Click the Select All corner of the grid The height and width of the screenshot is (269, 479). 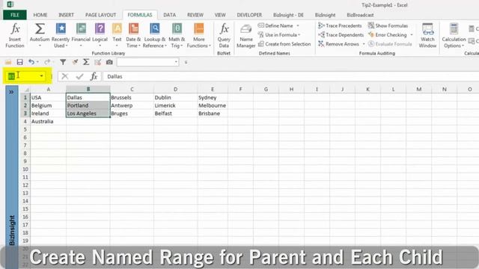pyautogui.click(x=25, y=90)
